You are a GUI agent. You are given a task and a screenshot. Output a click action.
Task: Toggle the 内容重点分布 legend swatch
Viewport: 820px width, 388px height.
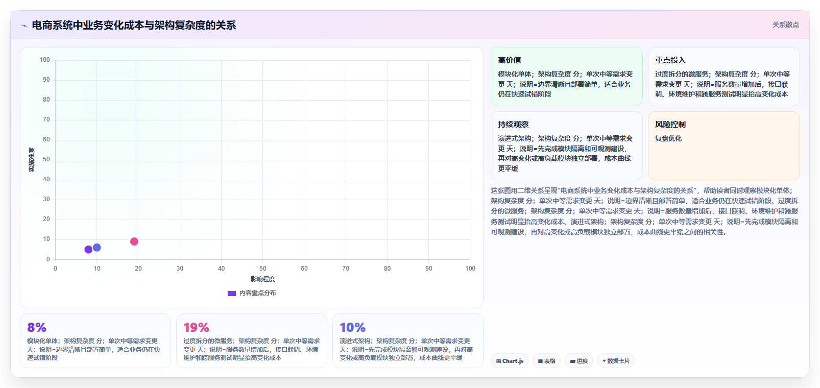tap(232, 293)
